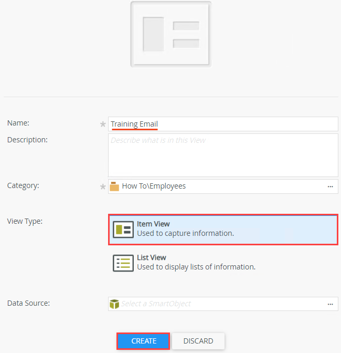Click the view preview thumbnail at top
The image size is (341, 353).
[x=171, y=34]
